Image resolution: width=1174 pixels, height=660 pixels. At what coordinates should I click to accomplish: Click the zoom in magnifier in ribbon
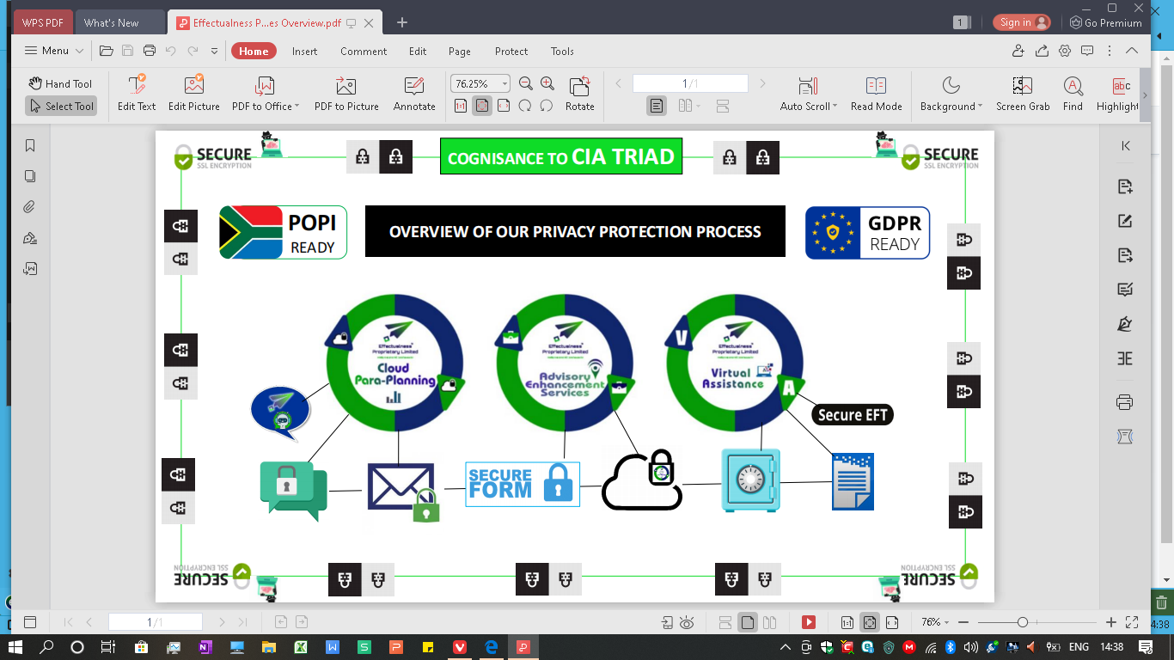pos(547,83)
